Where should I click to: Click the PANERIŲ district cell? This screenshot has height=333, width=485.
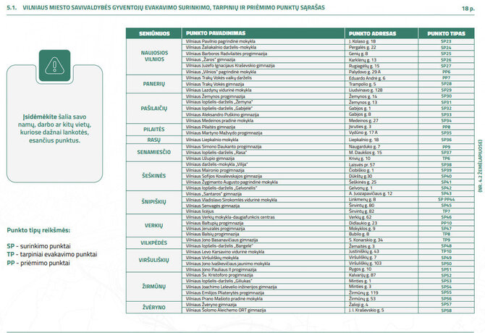point(154,84)
